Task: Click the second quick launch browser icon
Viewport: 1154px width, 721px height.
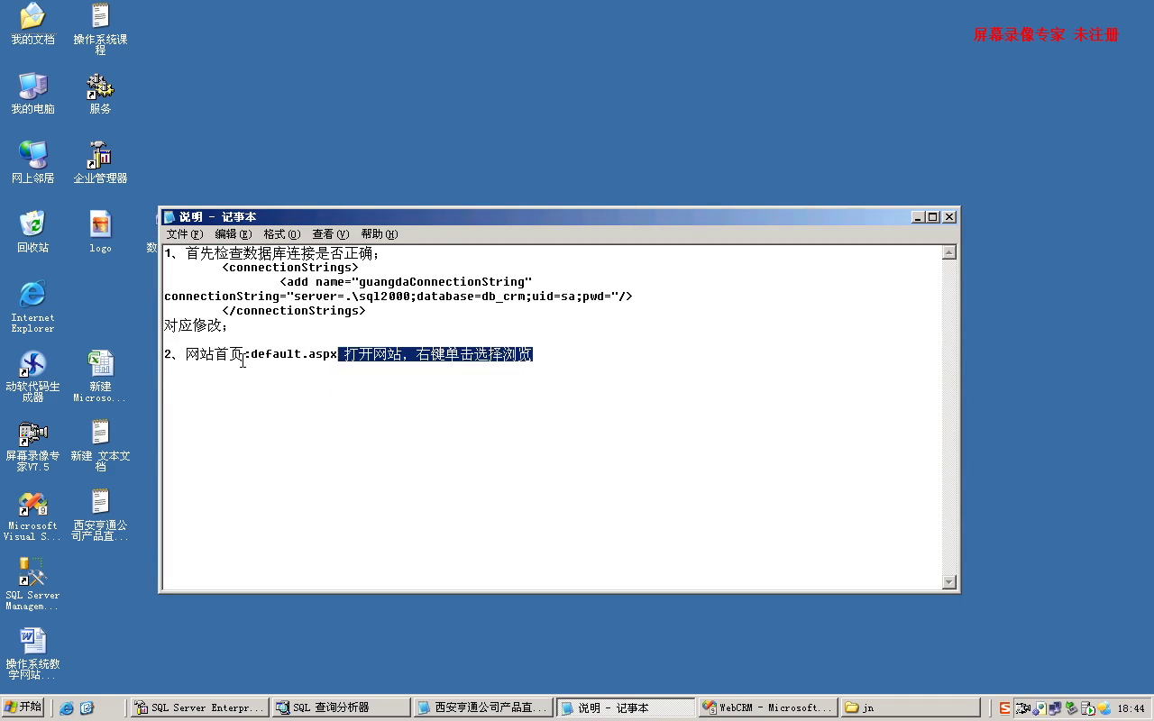Action: (87, 708)
